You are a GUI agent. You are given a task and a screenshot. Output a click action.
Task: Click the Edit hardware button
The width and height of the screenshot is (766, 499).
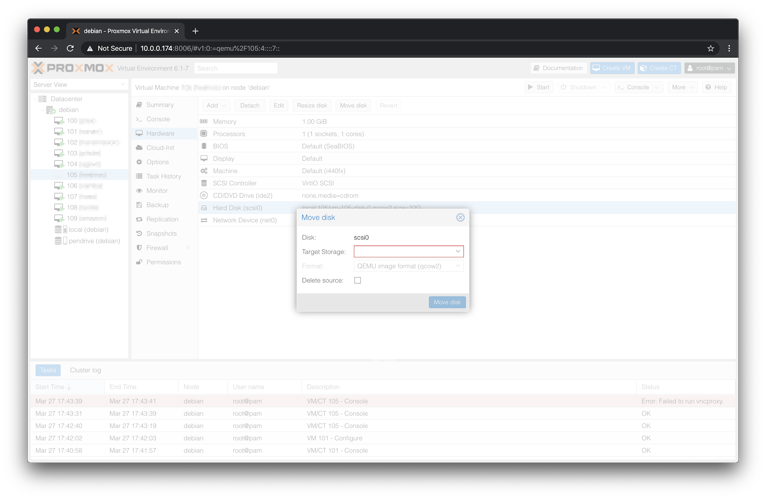tap(279, 105)
